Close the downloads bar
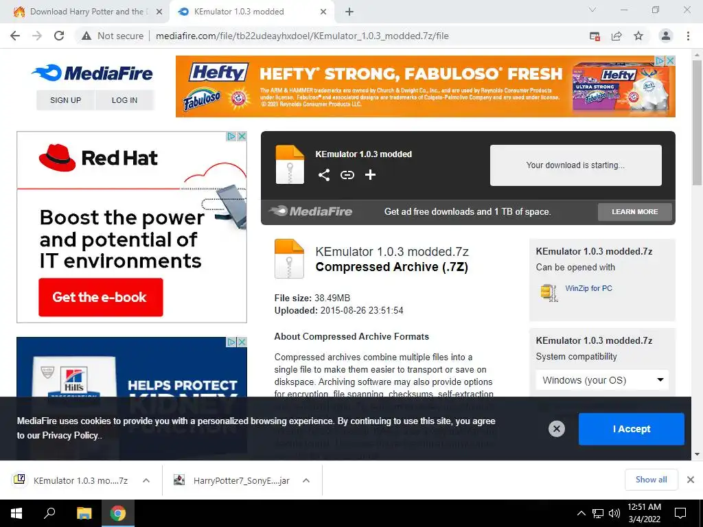The image size is (703, 527). tap(691, 480)
